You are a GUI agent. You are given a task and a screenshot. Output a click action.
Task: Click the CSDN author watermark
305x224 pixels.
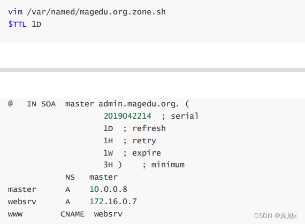(x=276, y=215)
